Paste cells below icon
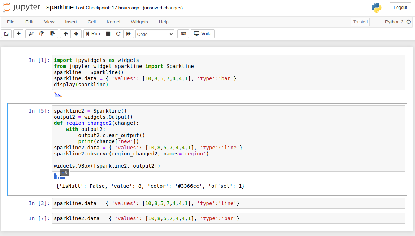This screenshot has height=236, width=415. (x=53, y=34)
